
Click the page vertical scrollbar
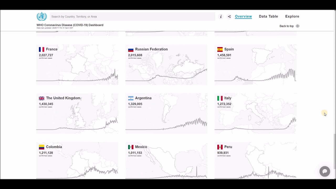coord(334,152)
